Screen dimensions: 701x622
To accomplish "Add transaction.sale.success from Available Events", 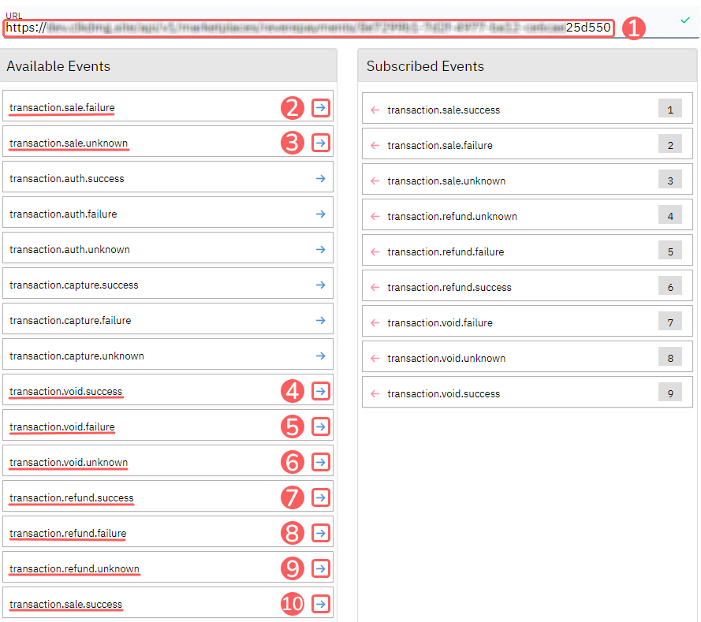I will (320, 605).
